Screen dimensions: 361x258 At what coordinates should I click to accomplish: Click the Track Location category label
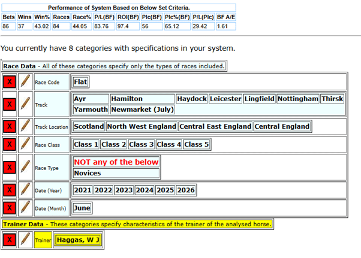pos(52,126)
